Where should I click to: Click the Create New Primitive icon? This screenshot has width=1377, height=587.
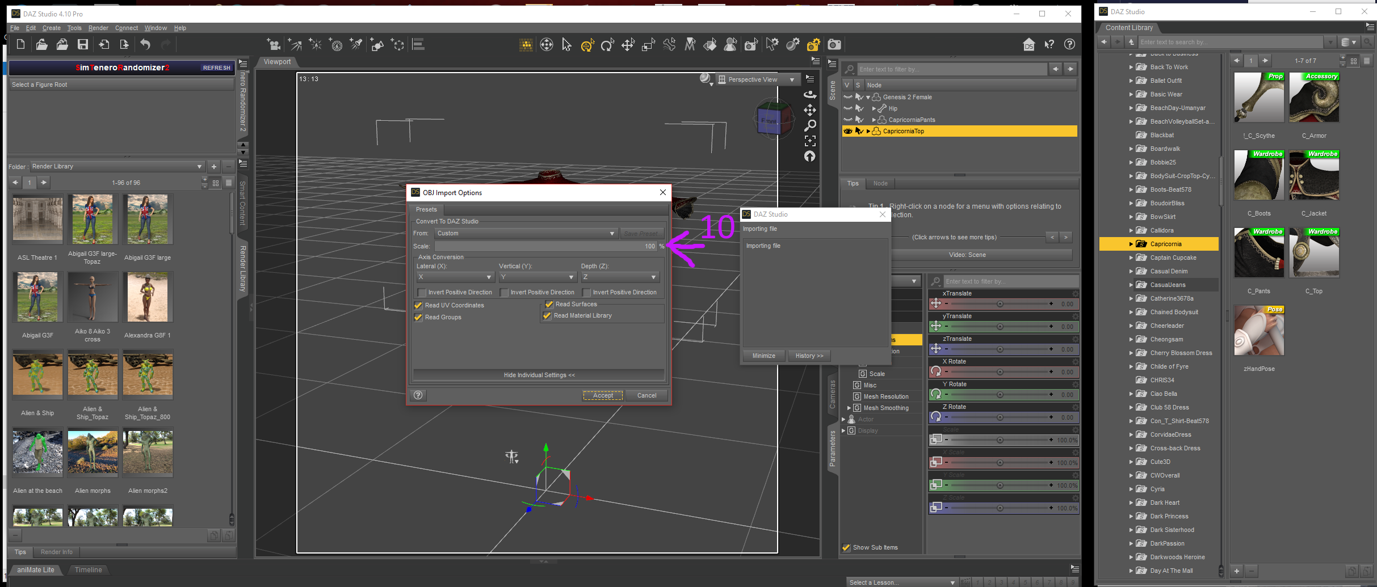pyautogui.click(x=377, y=44)
